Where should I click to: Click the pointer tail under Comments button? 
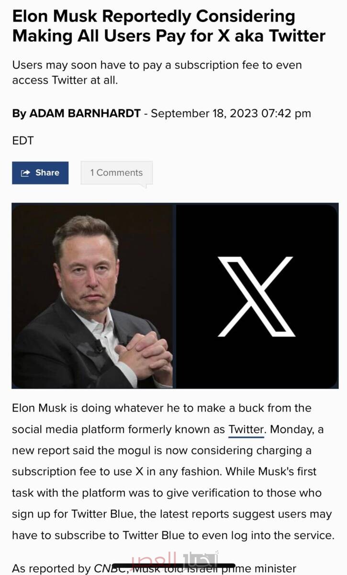tap(144, 186)
